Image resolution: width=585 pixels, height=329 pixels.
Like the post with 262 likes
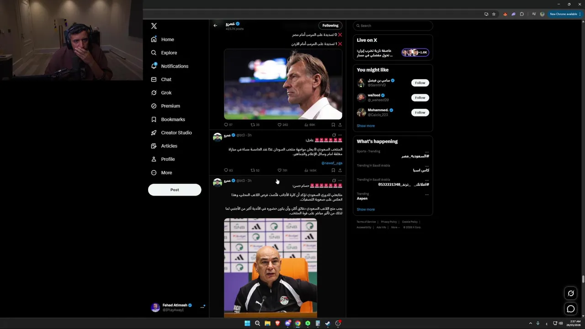point(282,125)
